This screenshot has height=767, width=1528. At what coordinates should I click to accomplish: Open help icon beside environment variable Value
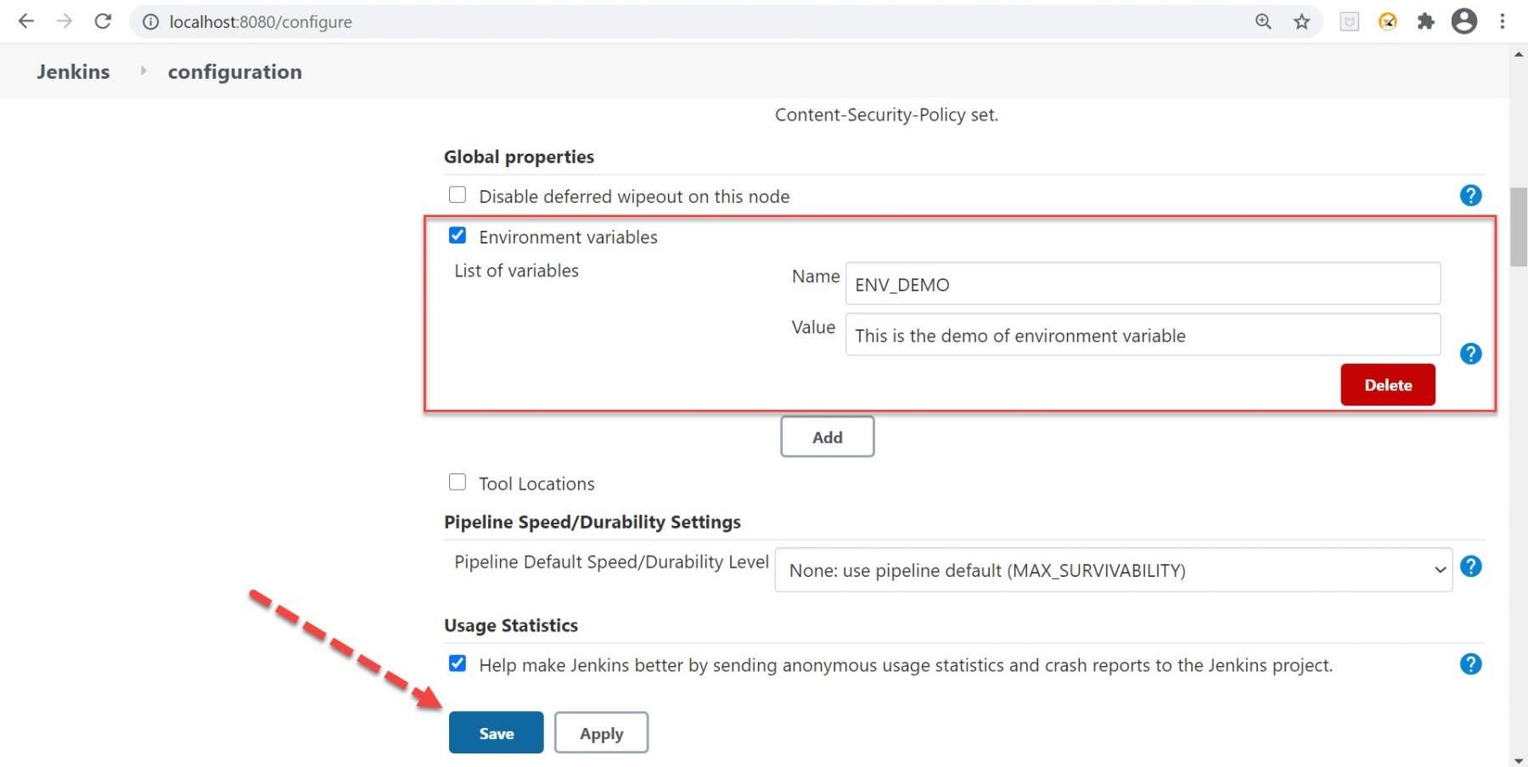[x=1470, y=354]
